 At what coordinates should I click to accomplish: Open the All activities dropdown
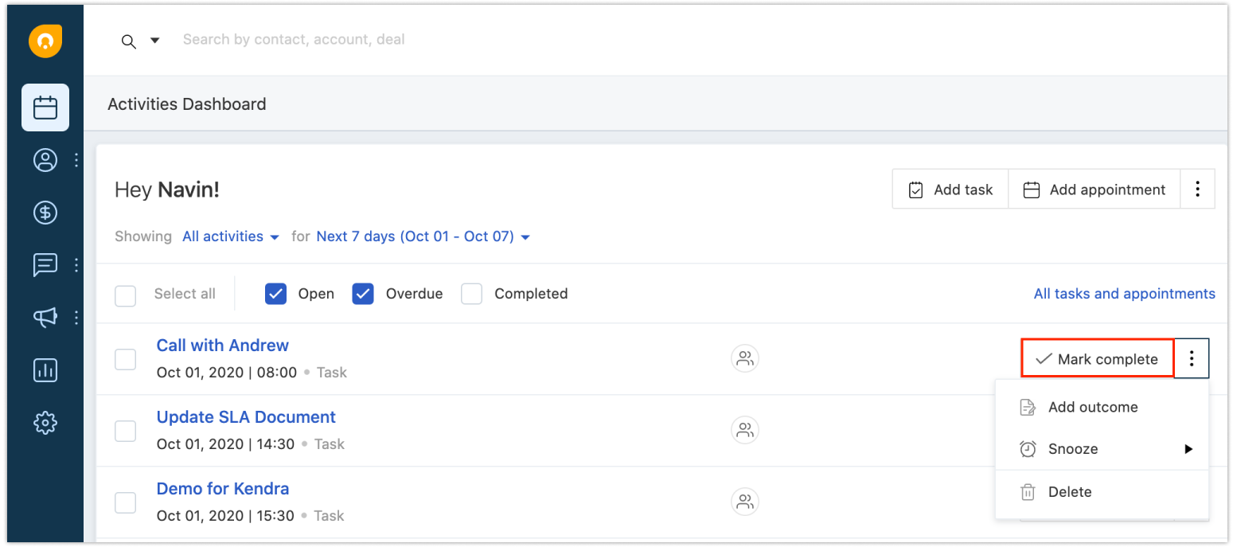pos(230,236)
